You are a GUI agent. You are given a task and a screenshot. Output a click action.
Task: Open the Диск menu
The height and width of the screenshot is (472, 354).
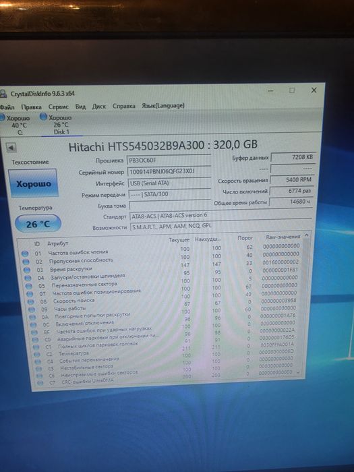coord(99,107)
